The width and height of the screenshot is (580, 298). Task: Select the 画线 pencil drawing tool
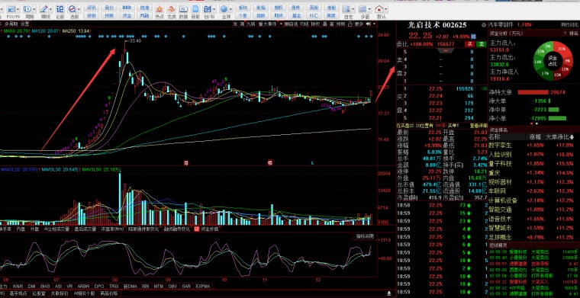click(43, 9)
